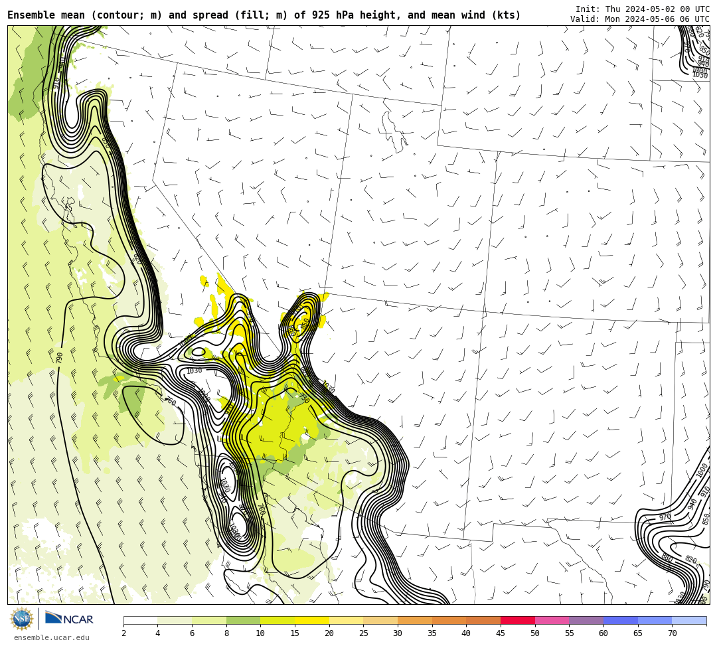Click the colorbar tick label 2
717x646 pixels.
(x=124, y=633)
